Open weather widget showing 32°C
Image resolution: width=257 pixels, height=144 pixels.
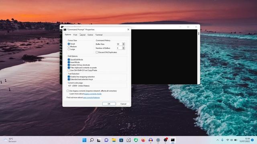click(x=10, y=140)
